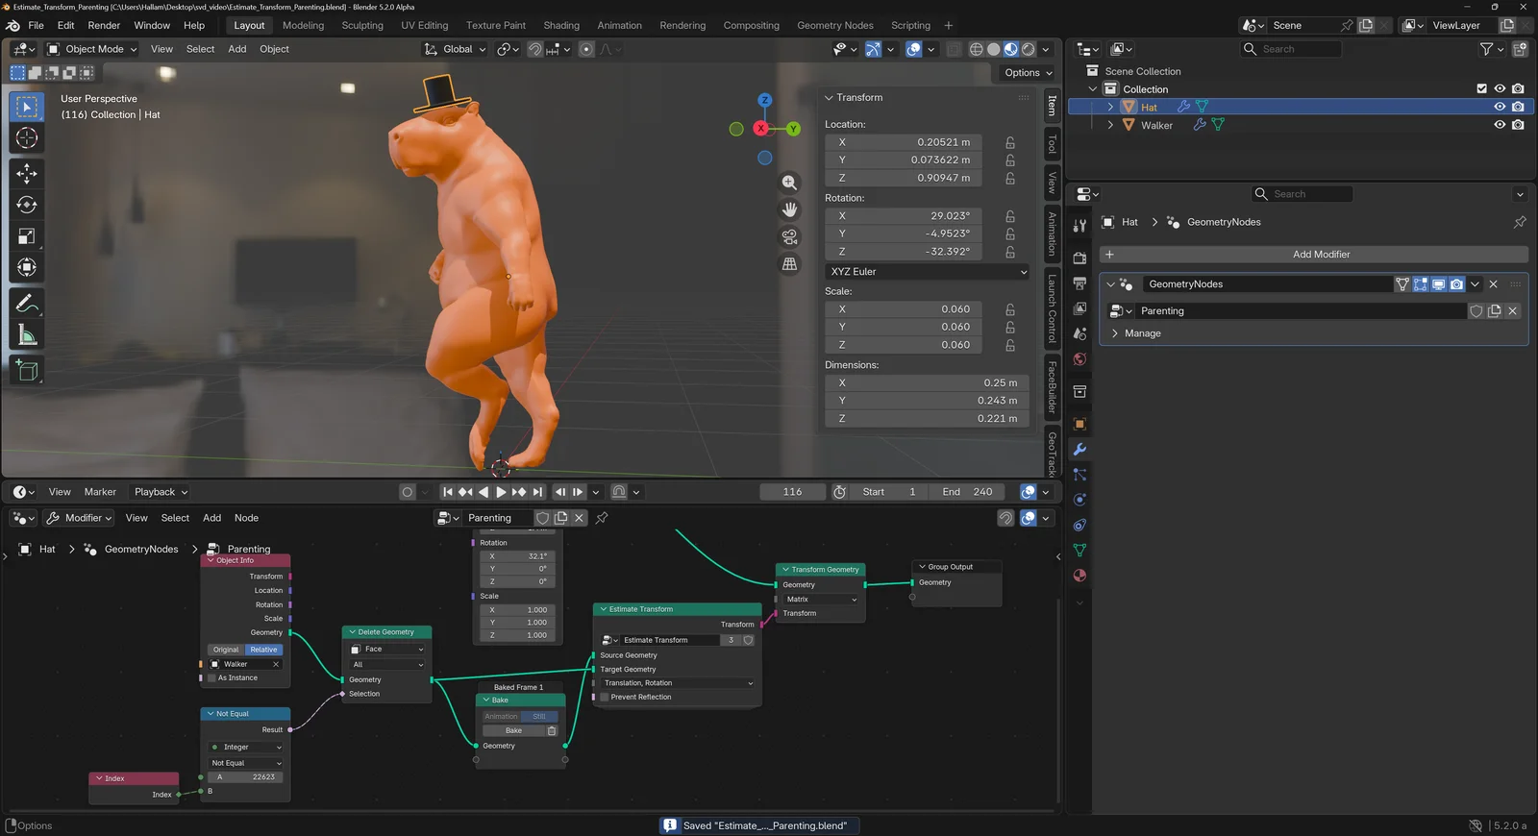The height and width of the screenshot is (836, 1538).
Task: Lock the Location X value
Action: pyautogui.click(x=1010, y=142)
